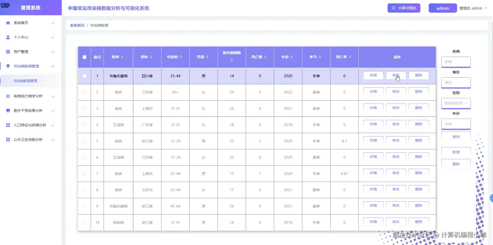This screenshot has width=493, height=245.
Task: Click the person icon beside 个人中心
Action: (8, 37)
